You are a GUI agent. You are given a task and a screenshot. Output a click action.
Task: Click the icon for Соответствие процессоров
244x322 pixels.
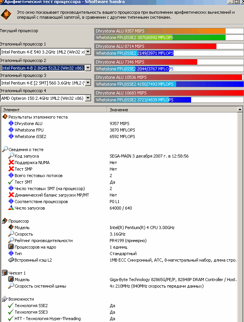pyautogui.click(x=11, y=202)
